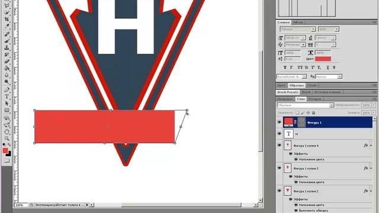The width and height of the screenshot is (379, 213).
Task: Lock image pixels brush icon
Action: (303, 113)
